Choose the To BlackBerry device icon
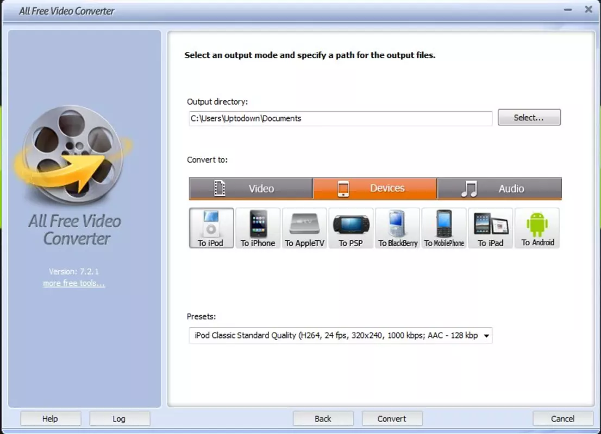The image size is (601, 434). tap(397, 228)
